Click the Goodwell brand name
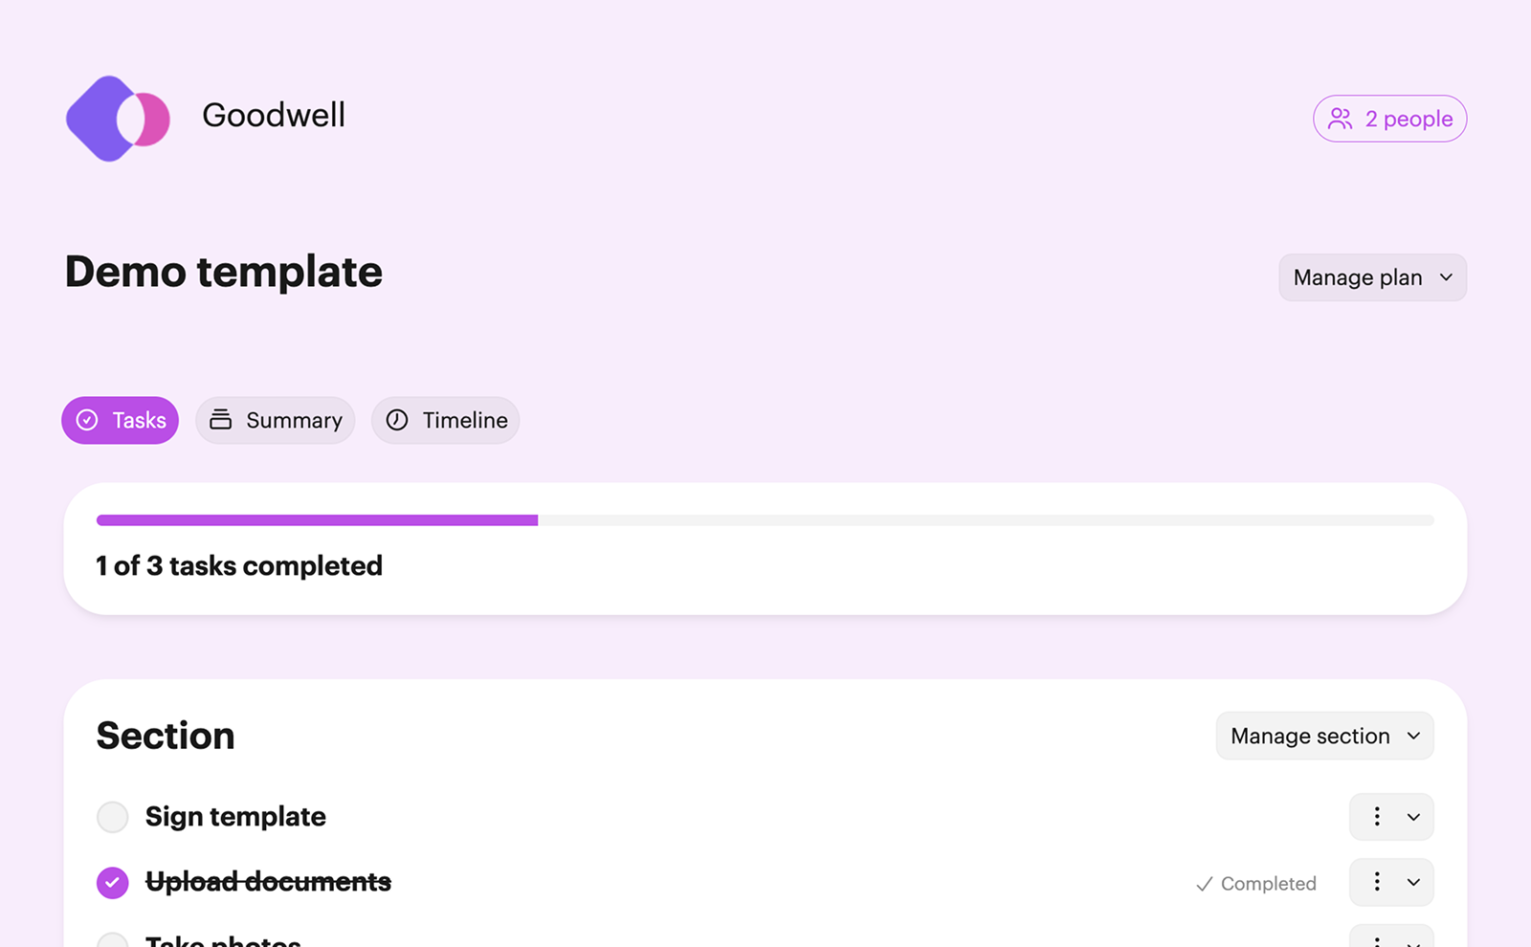The width and height of the screenshot is (1531, 947). [x=274, y=115]
